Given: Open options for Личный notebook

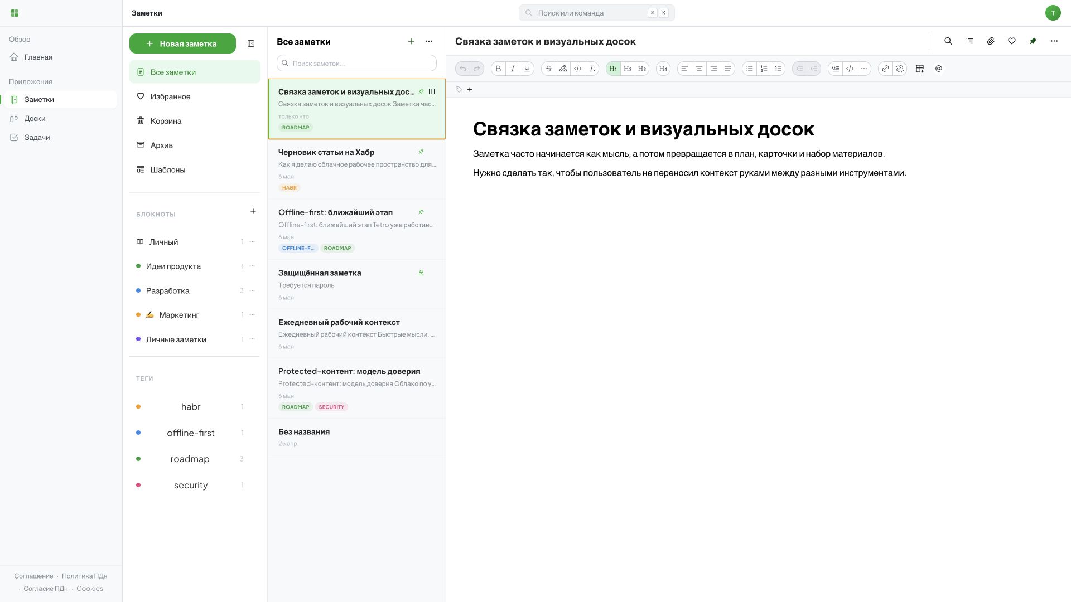Looking at the screenshot, I should point(252,242).
